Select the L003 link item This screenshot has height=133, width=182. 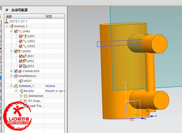[31, 46]
